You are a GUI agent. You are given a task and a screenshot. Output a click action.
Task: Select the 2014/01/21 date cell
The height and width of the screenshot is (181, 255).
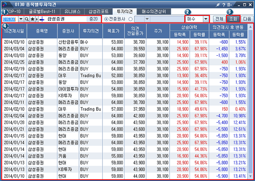pos(14,129)
